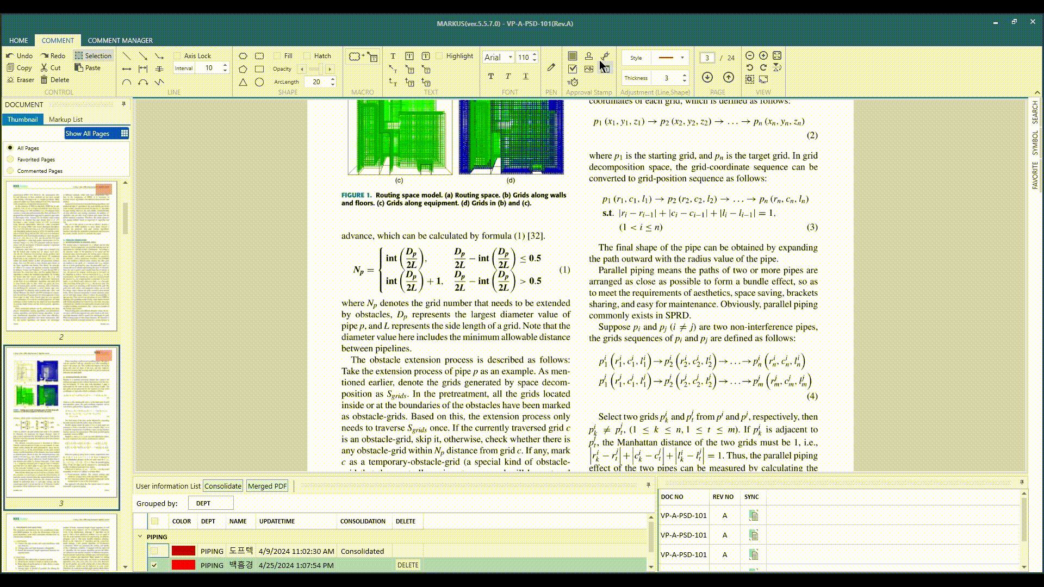The width and height of the screenshot is (1044, 587).
Task: Select the zigzag polyline tool
Action: click(159, 82)
